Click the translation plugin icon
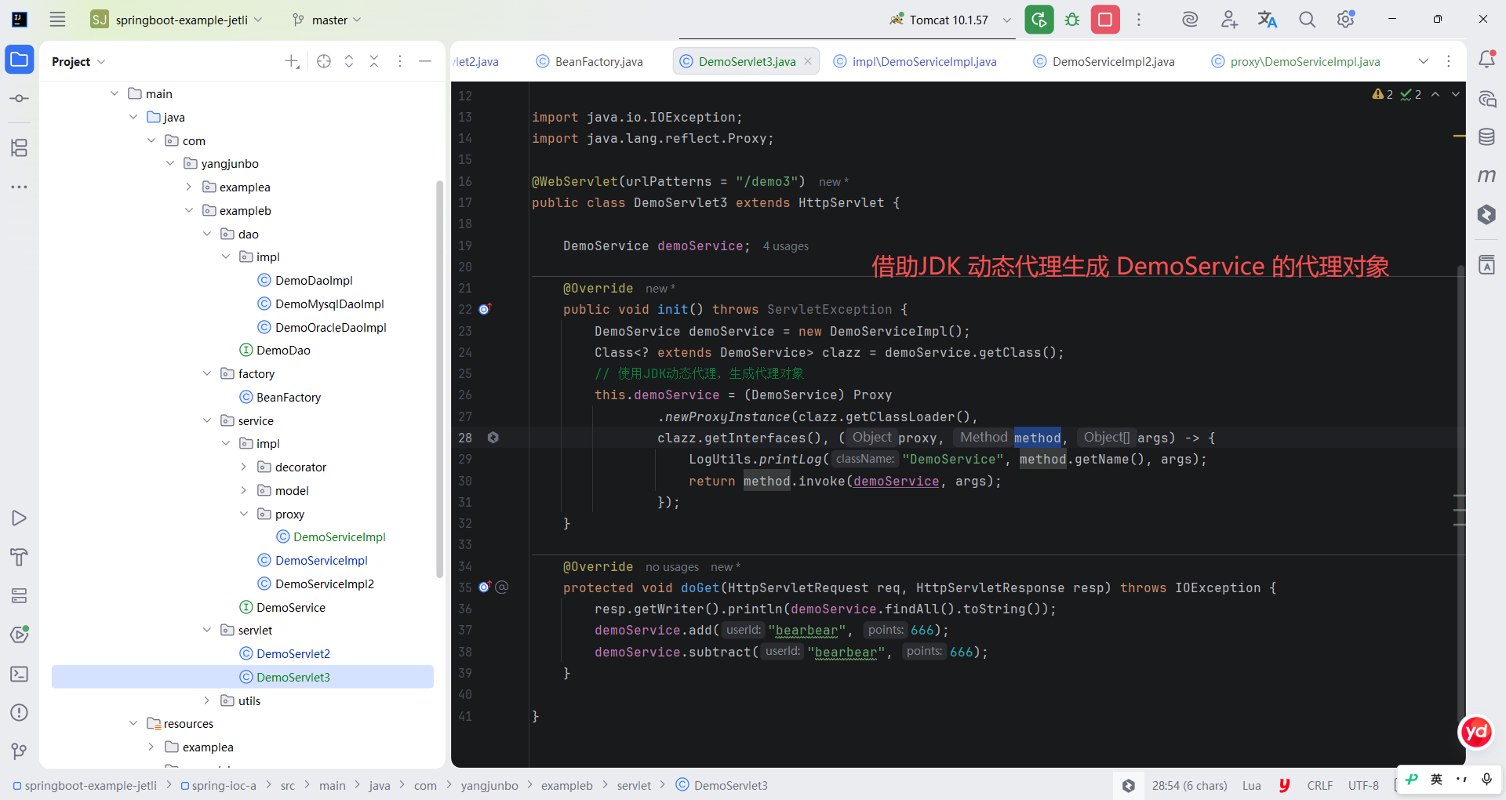The height and width of the screenshot is (800, 1506). [1268, 20]
